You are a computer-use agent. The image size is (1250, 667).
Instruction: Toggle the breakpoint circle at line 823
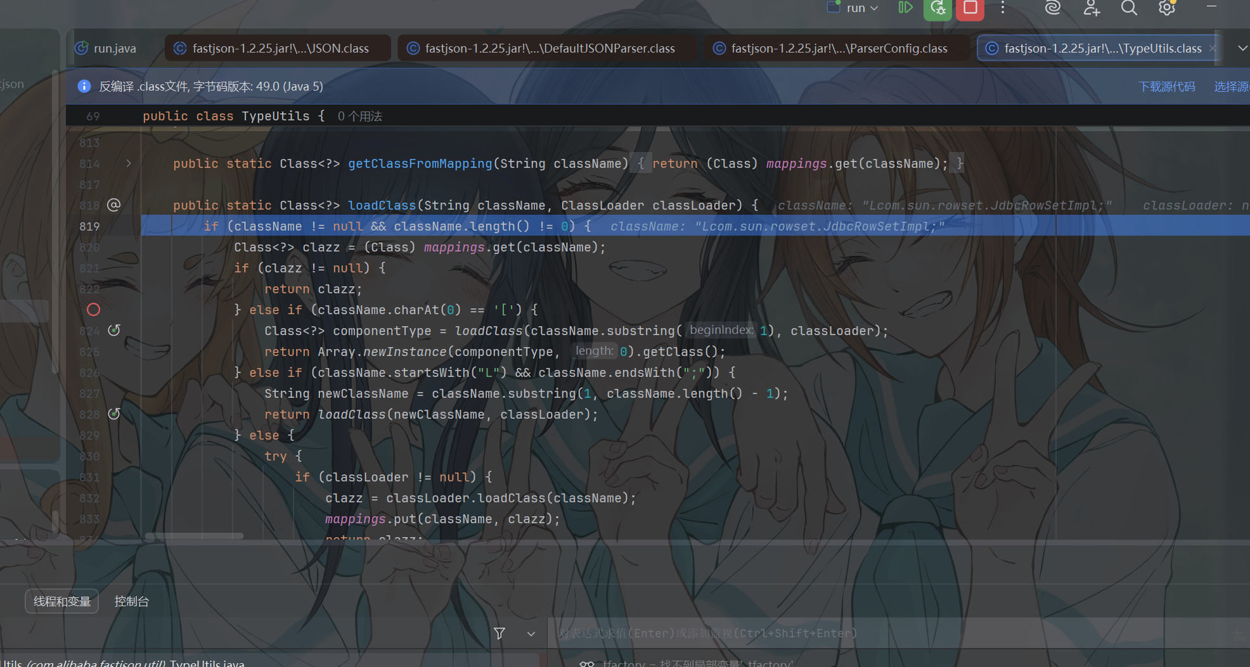point(93,310)
